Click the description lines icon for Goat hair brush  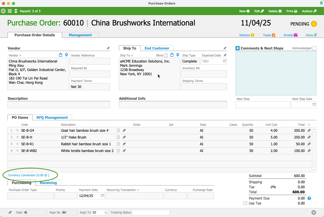[x=118, y=130]
